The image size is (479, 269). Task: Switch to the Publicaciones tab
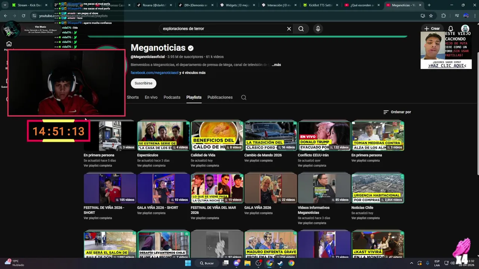(220, 98)
